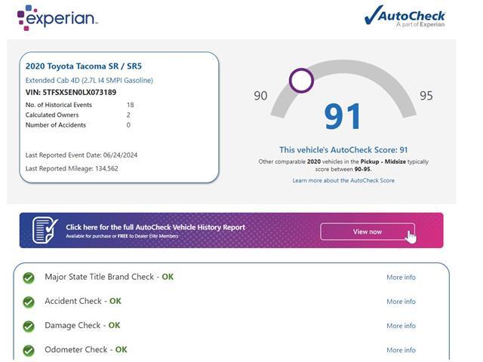
Task: Click the full AutoCheck Vehicle History Report banner text
Action: 155,227
